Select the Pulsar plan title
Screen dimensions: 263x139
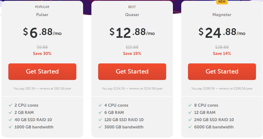(42, 15)
